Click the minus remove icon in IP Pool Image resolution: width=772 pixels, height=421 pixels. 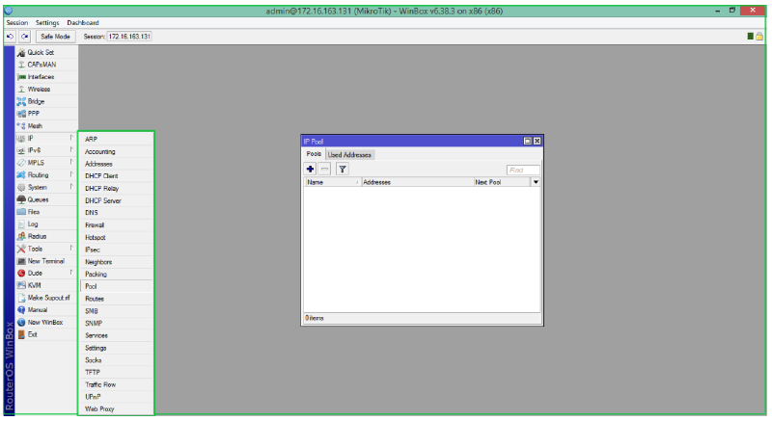324,170
